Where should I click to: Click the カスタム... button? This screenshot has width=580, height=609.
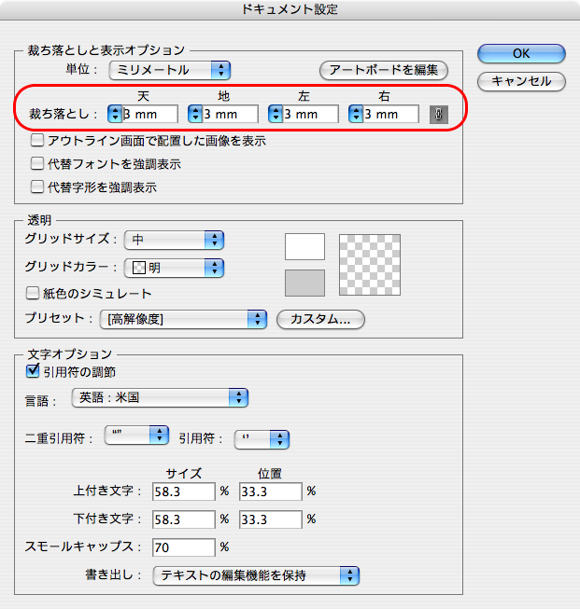click(x=320, y=319)
